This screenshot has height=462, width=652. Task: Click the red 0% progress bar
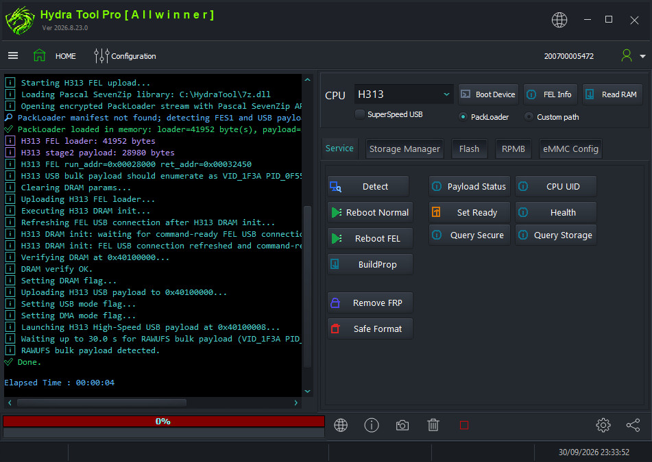(163, 422)
